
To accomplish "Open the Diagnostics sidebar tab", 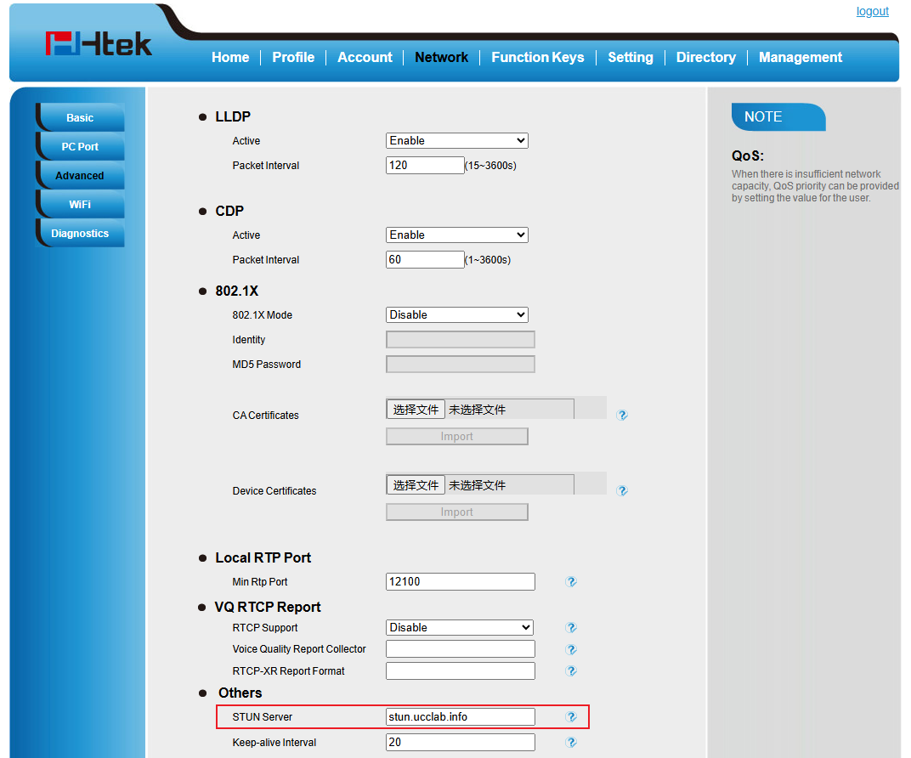I will [x=80, y=234].
